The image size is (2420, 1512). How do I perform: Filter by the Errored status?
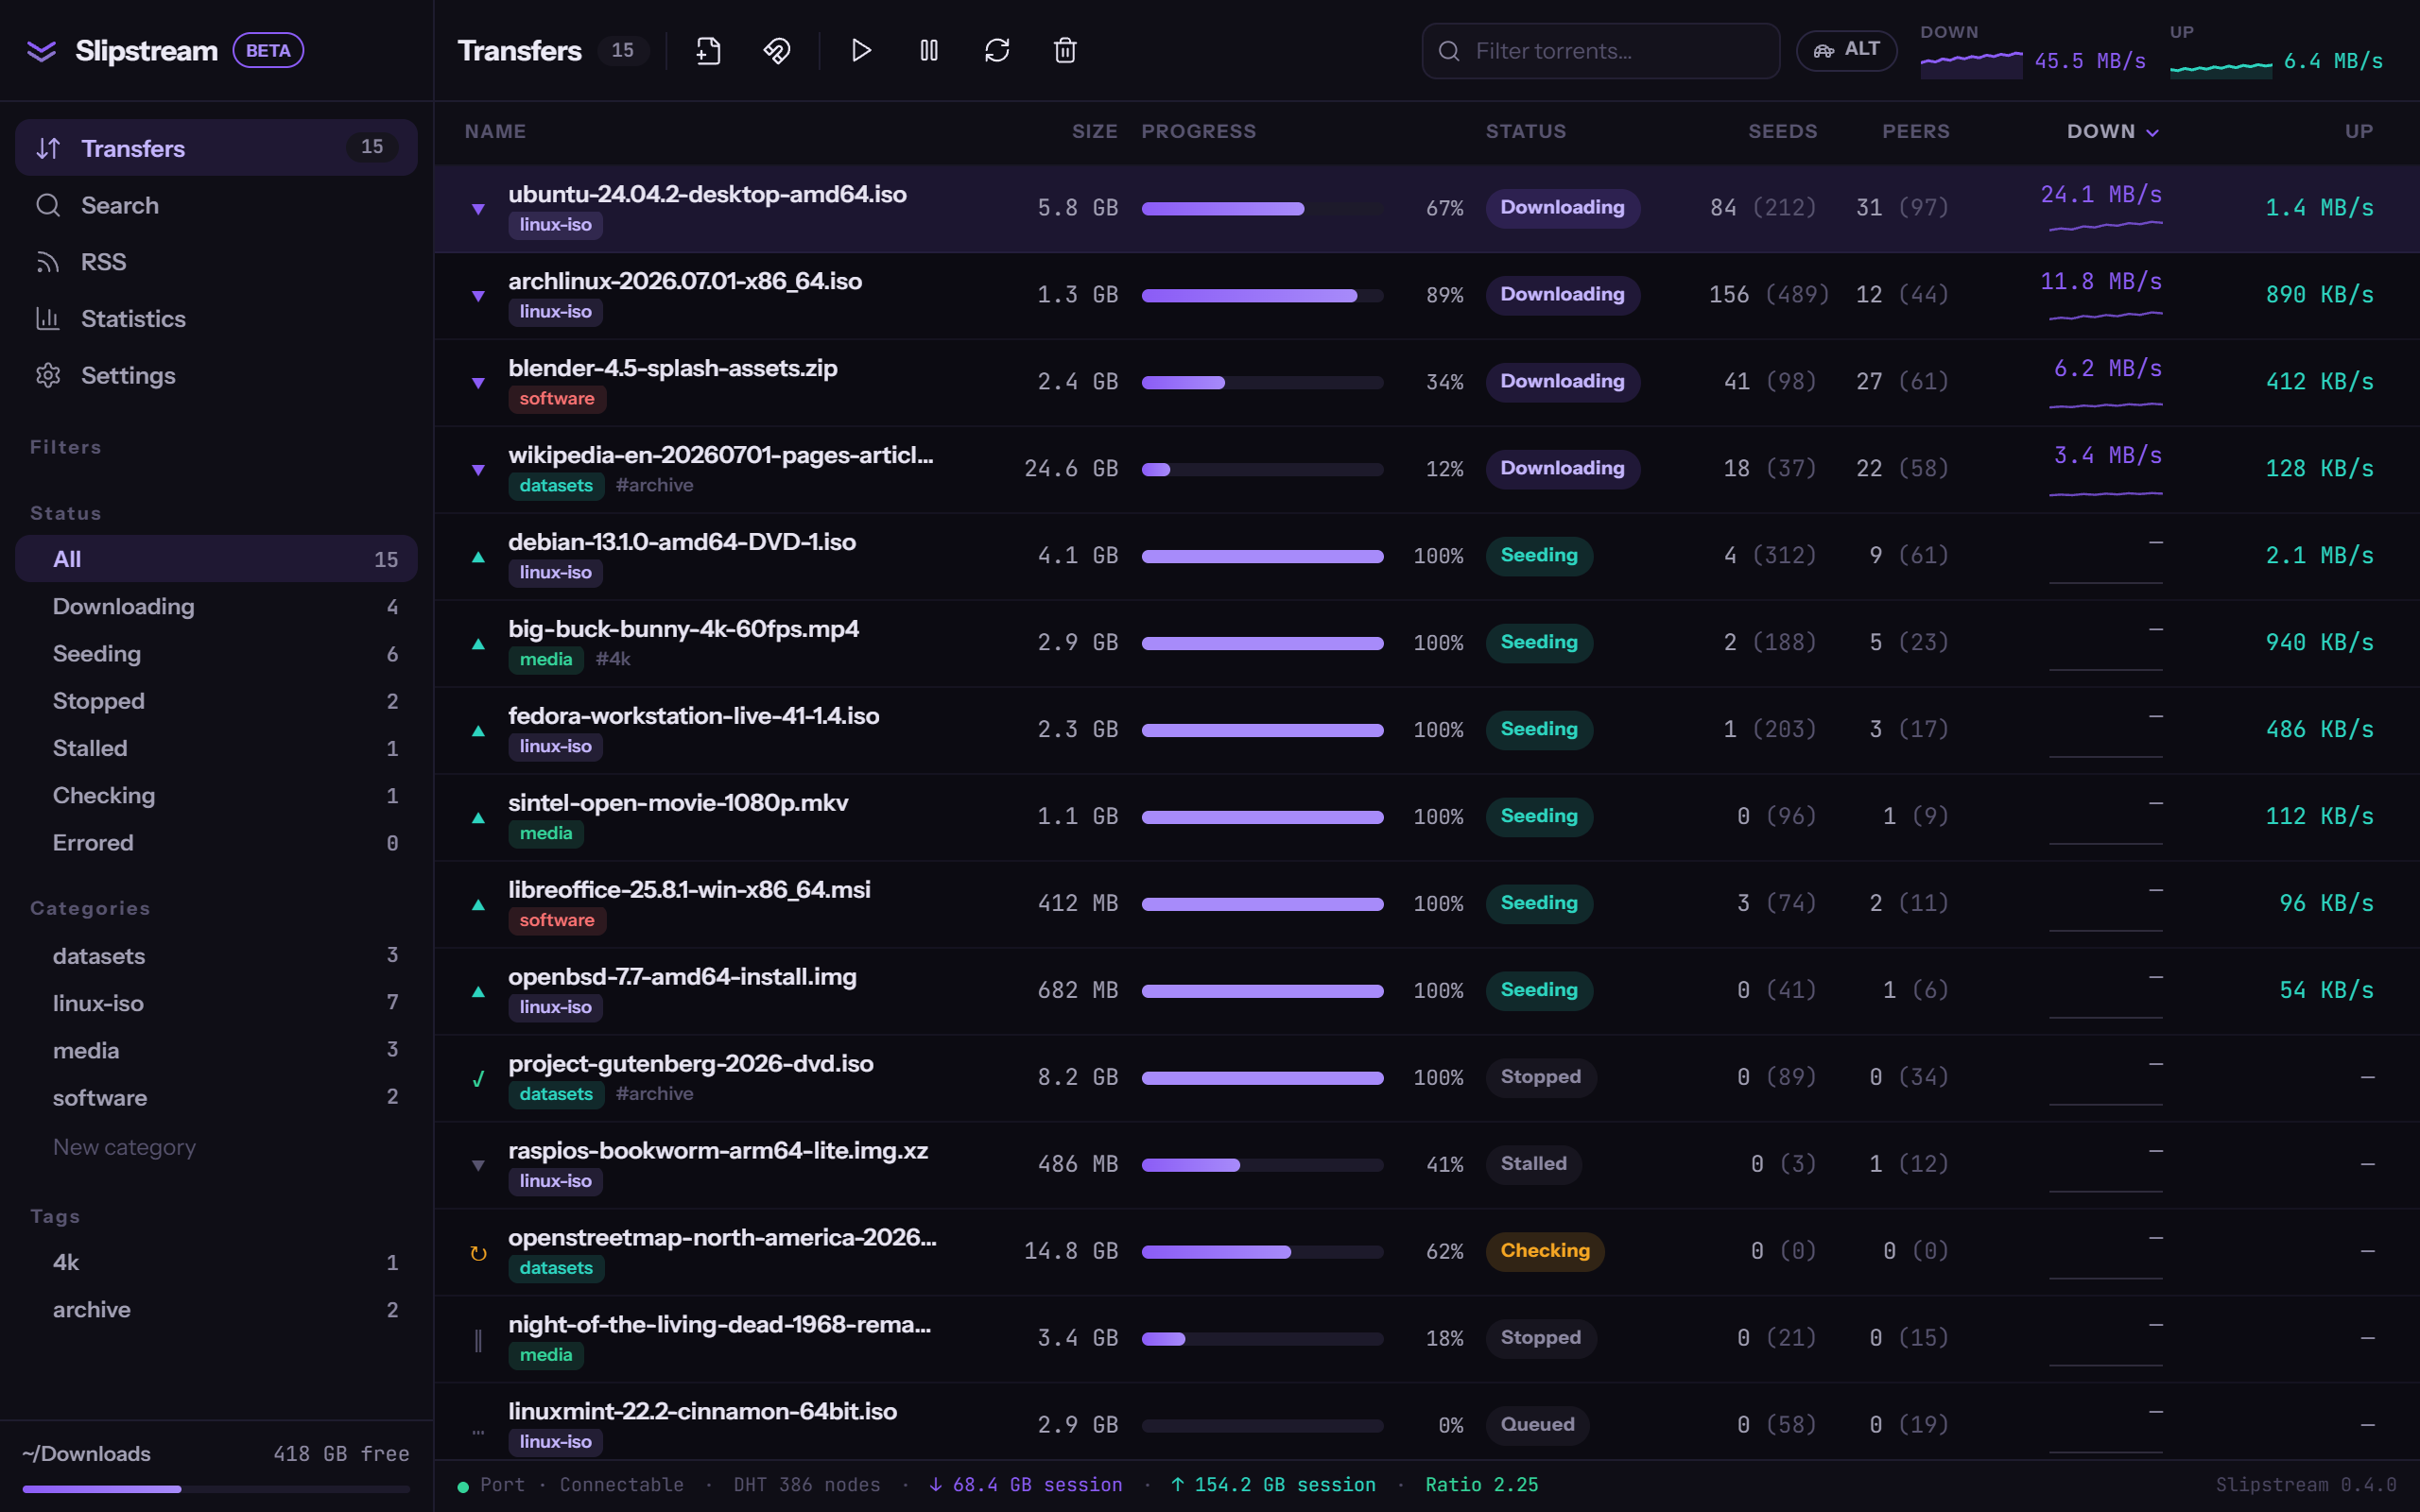(x=216, y=843)
